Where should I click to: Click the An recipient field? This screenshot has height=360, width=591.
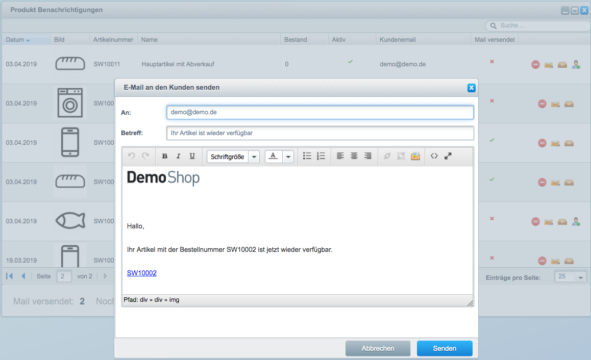click(320, 112)
